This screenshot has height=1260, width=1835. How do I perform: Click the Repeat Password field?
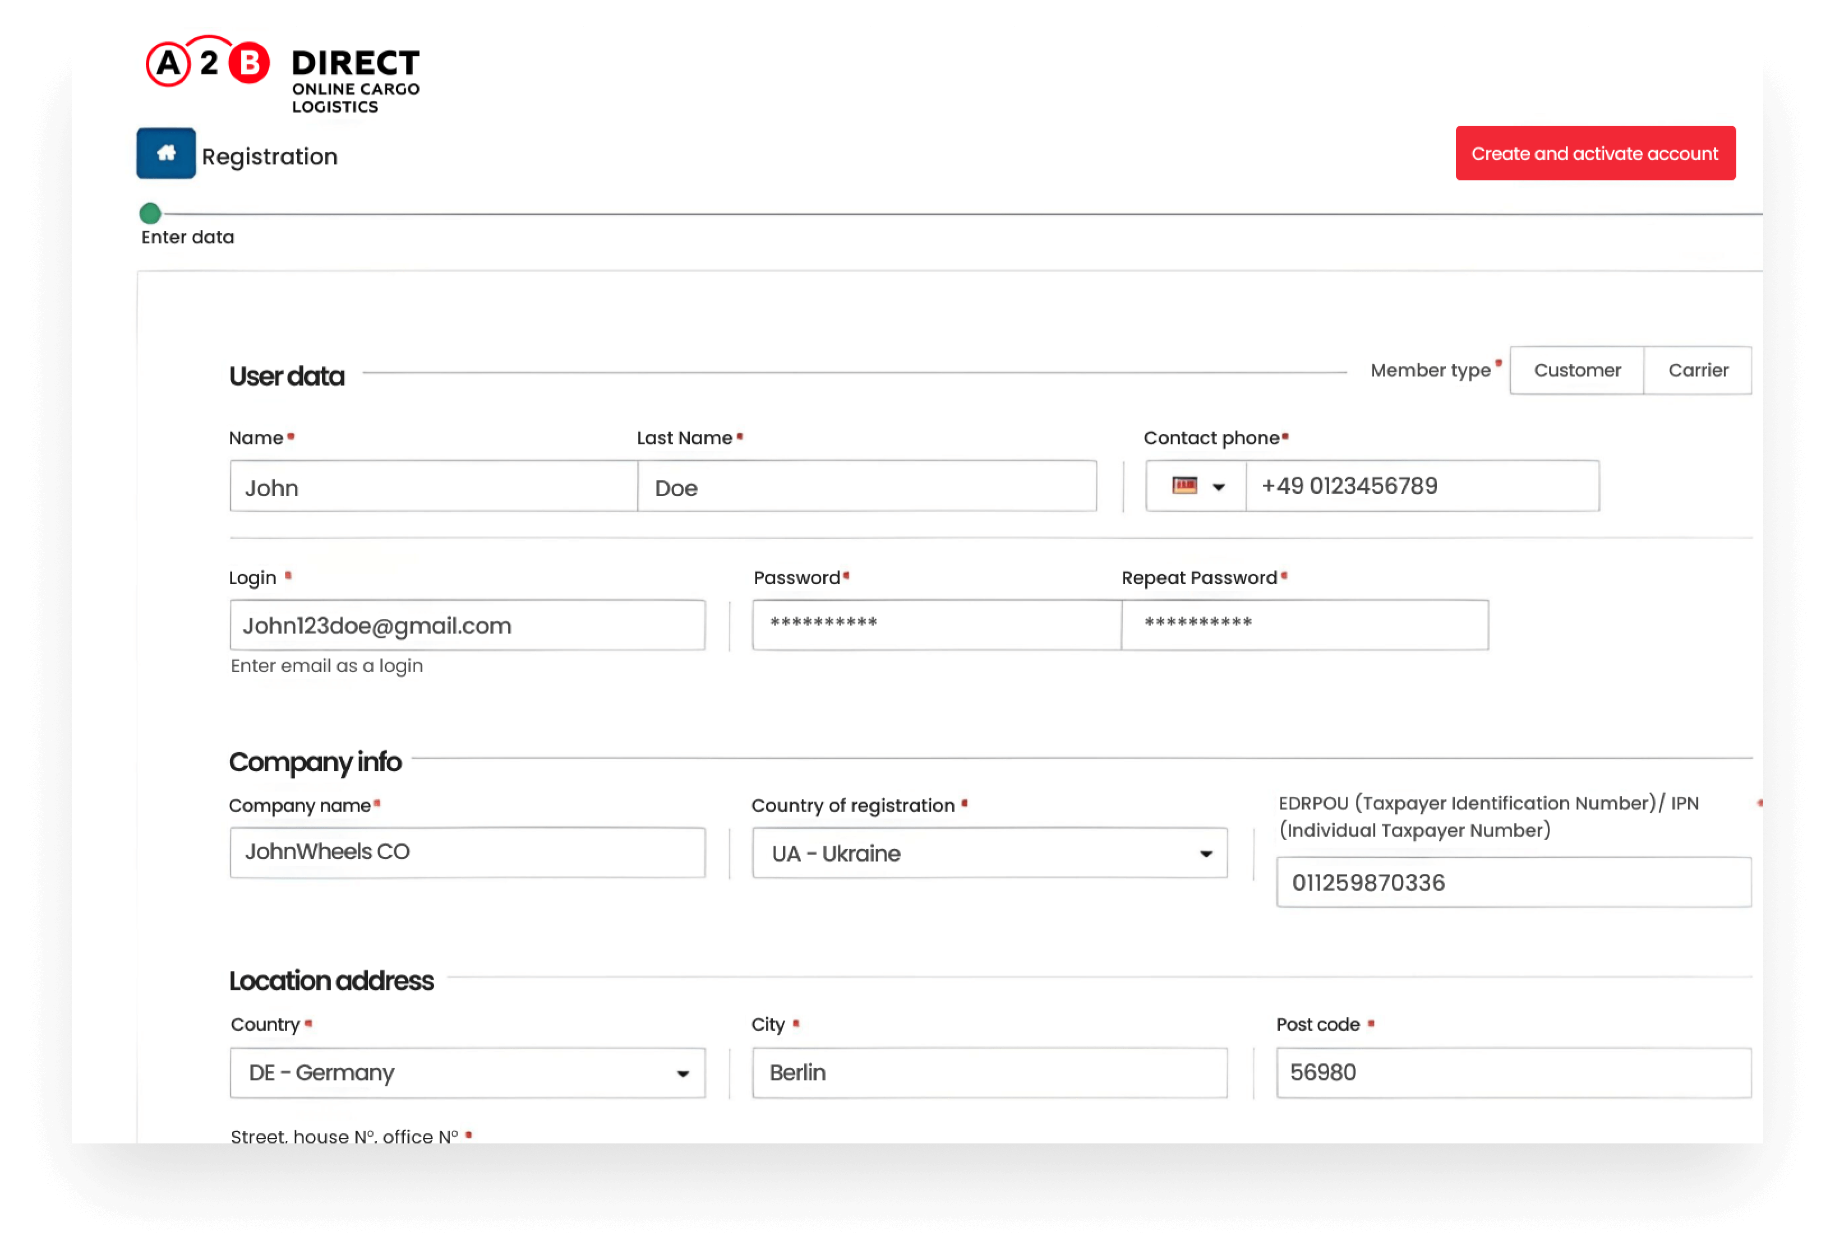1305,626
